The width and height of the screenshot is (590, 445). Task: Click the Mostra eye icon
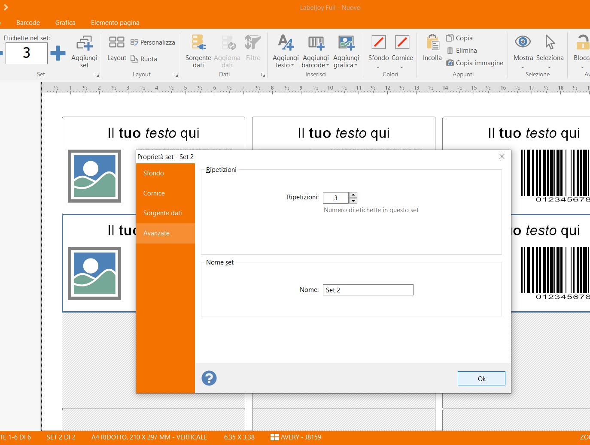coord(523,42)
